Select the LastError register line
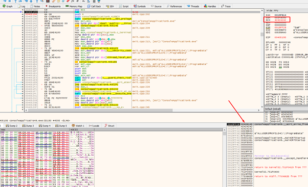 (287, 55)
